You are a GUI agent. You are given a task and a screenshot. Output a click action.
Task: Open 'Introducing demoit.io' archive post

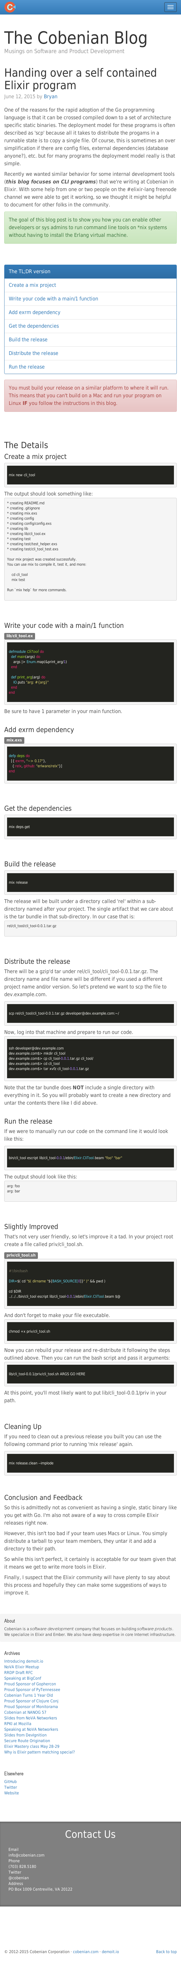click(23, 1661)
